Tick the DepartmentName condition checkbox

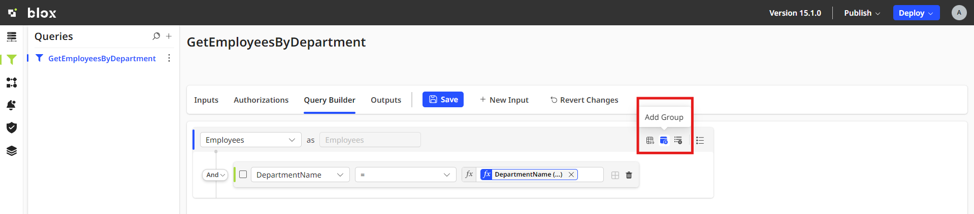243,175
